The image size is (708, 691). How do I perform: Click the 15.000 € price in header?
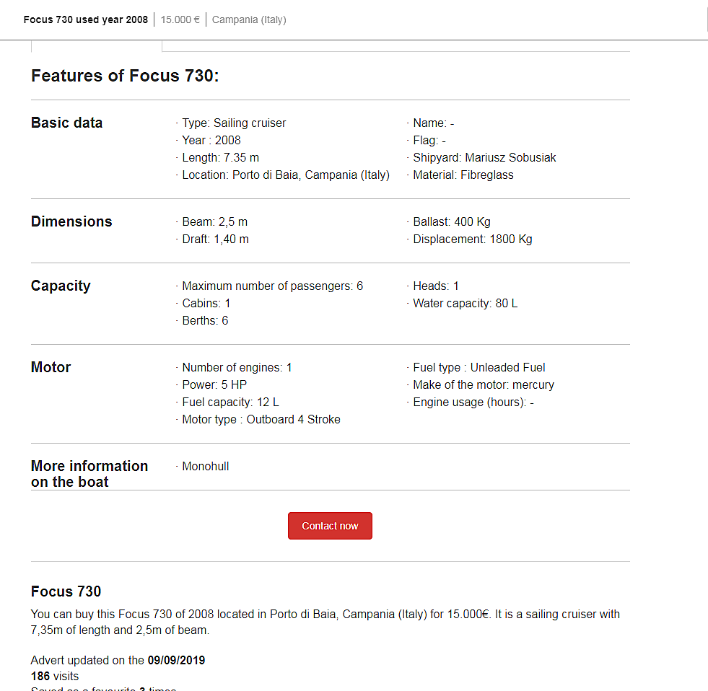click(180, 20)
